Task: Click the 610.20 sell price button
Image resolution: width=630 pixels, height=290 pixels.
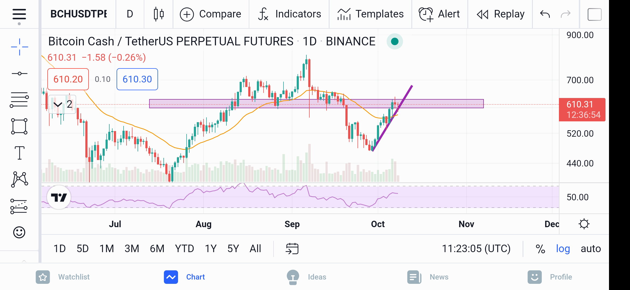Action: click(68, 79)
